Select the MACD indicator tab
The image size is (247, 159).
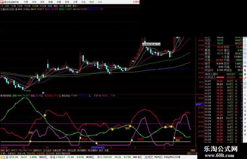(14, 150)
